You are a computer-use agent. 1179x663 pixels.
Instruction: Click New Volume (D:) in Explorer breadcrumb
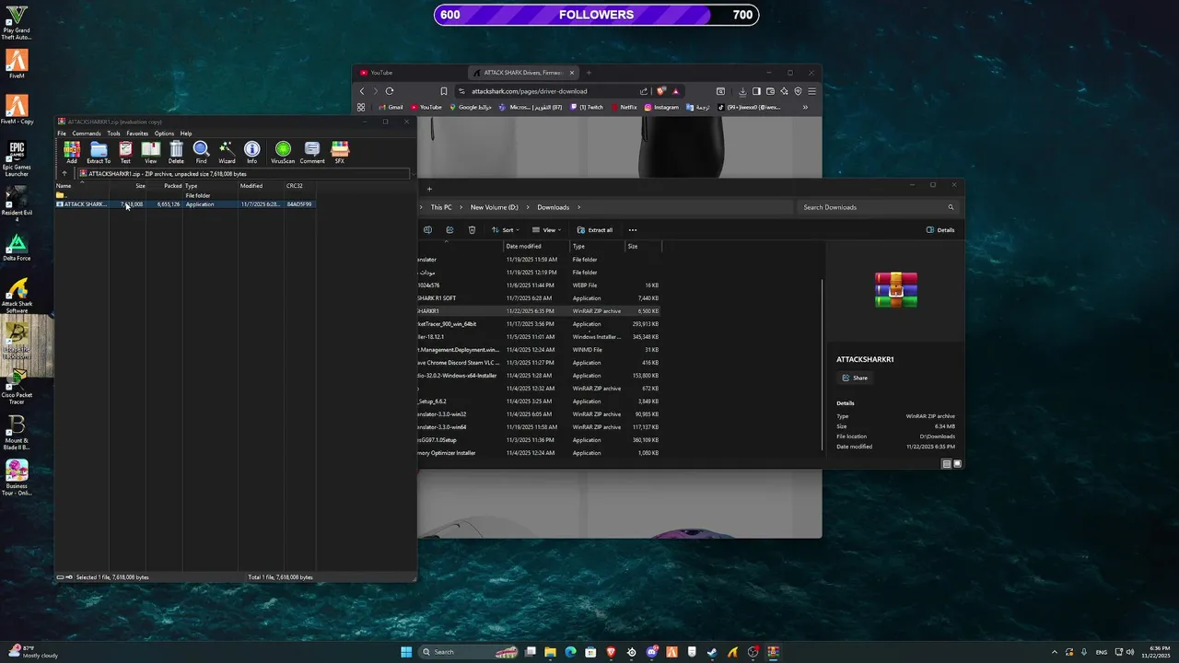[x=495, y=207]
